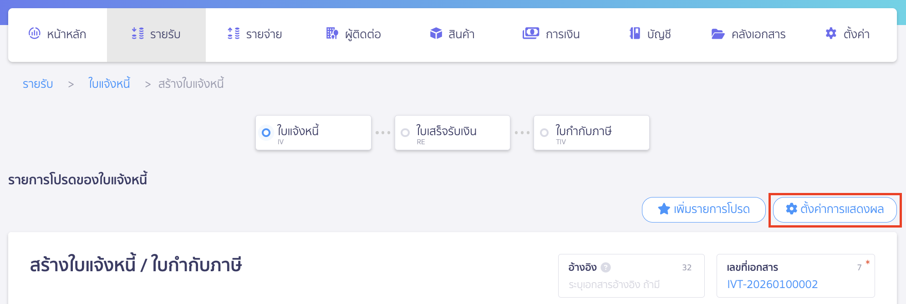Select the ใบแจ้งหนี้ IV step radio

click(x=266, y=132)
